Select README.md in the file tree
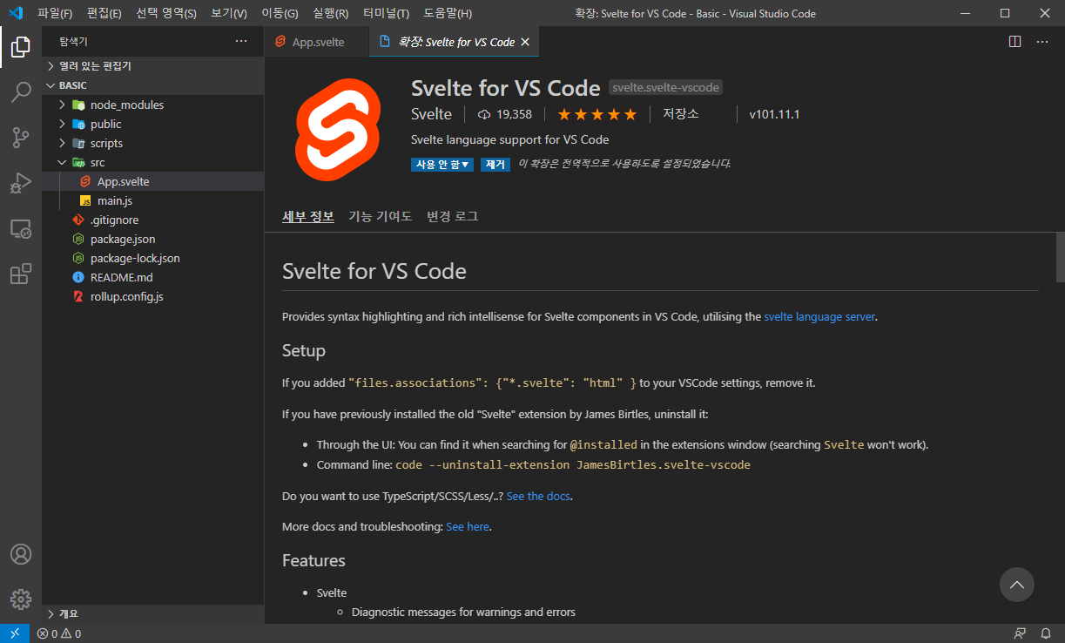The height and width of the screenshot is (643, 1065). [153, 277]
